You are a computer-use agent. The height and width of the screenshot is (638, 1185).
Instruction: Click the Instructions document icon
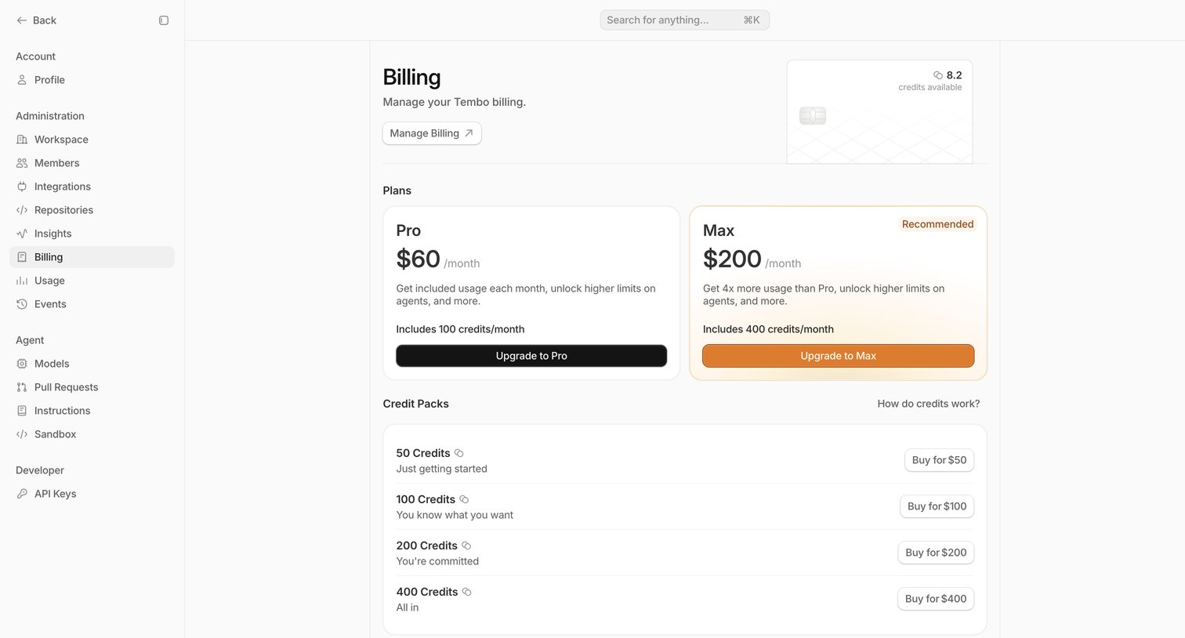click(22, 411)
